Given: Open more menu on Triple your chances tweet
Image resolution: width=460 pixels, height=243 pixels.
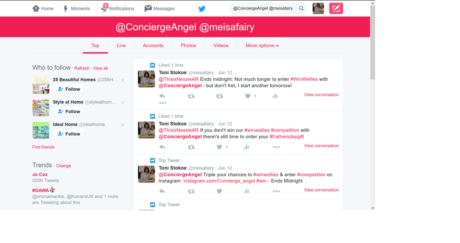Looking at the screenshot, I should 276,191.
